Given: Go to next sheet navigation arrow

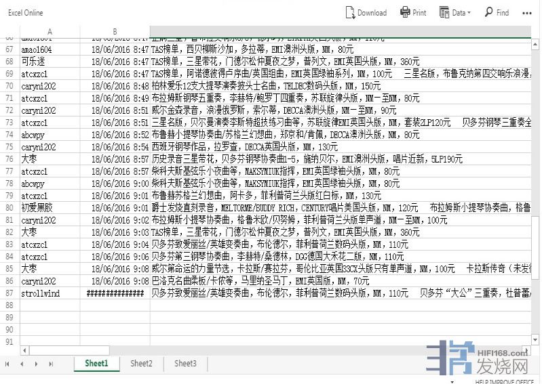Looking at the screenshot, I should coord(35,364).
